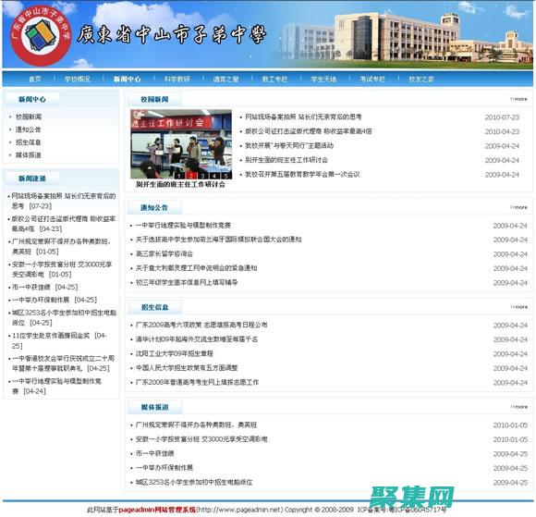536x517 pixels.
Task: Open 通知公告 in the left sidebar menu
Action: point(29,129)
